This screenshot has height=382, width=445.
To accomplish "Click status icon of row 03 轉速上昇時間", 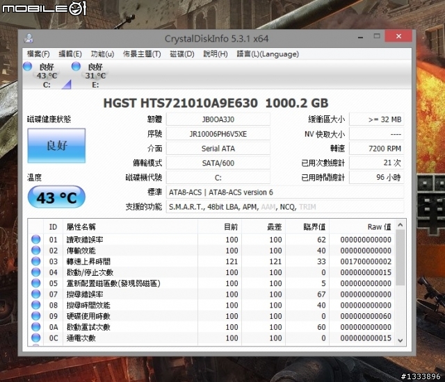I will pos(35,261).
